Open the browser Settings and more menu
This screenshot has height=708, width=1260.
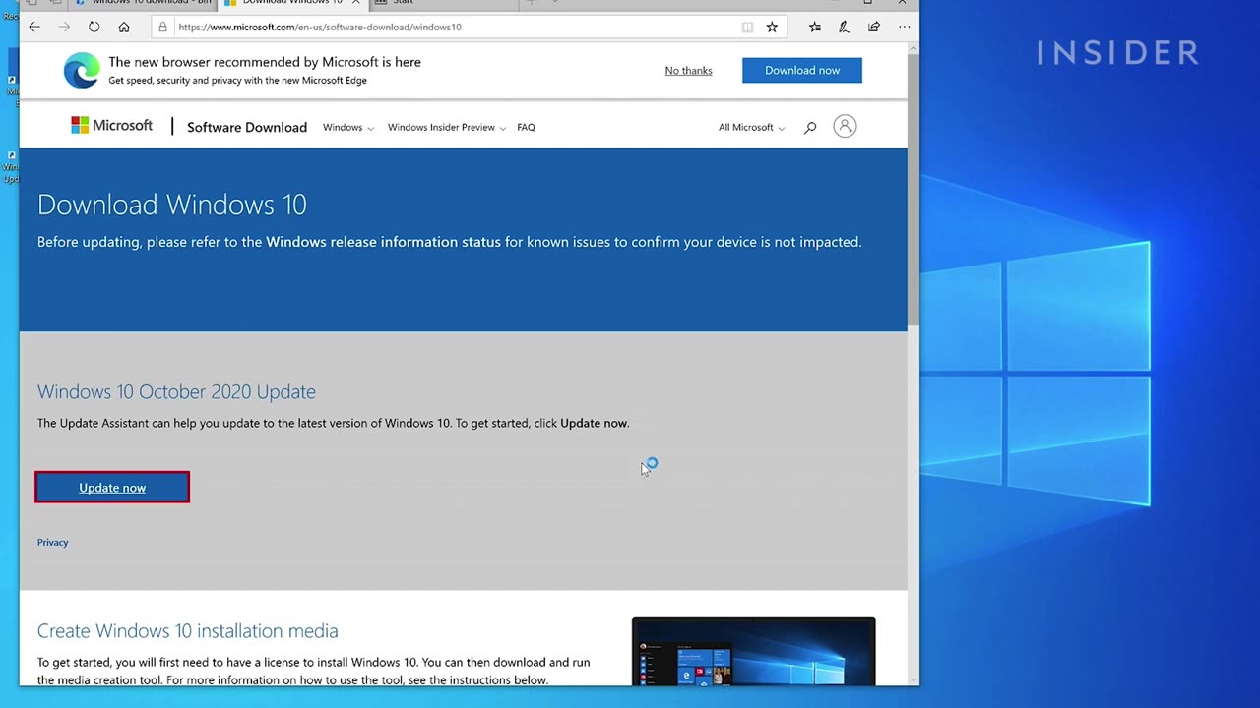tap(904, 27)
